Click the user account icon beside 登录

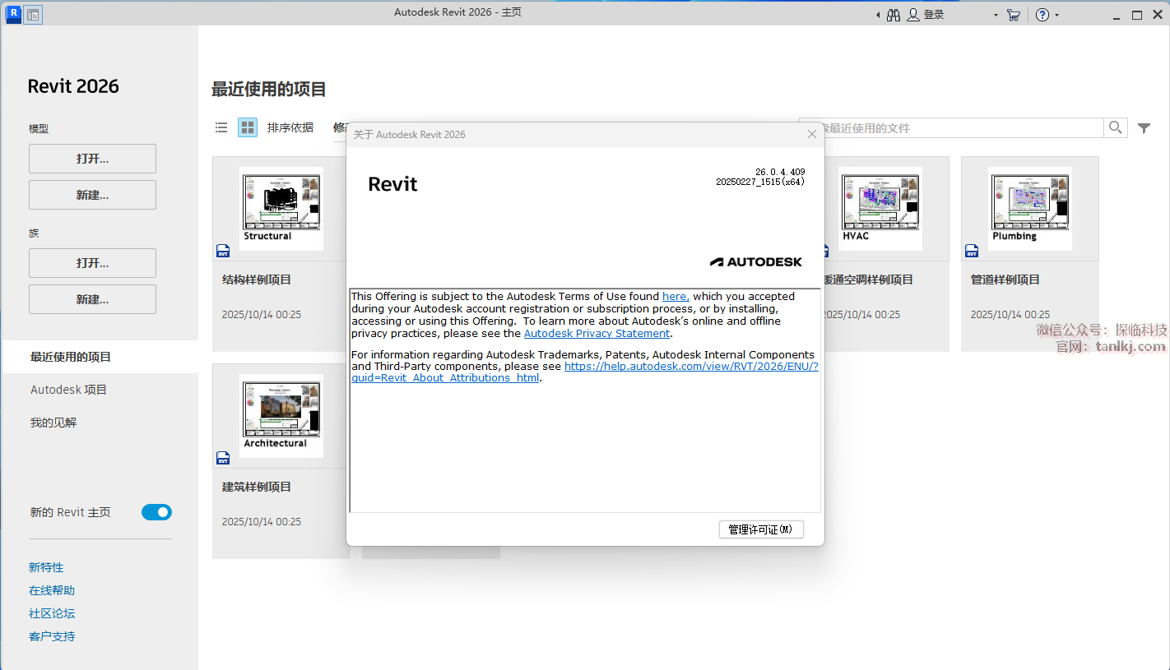(913, 15)
